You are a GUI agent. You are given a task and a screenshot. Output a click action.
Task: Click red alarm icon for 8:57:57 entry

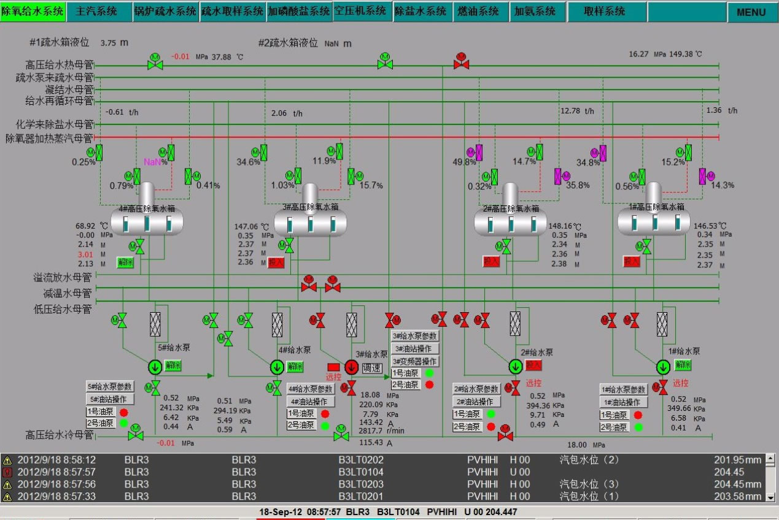tap(7, 472)
